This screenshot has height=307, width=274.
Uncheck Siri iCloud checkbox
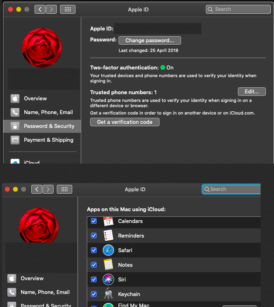[x=94, y=279]
